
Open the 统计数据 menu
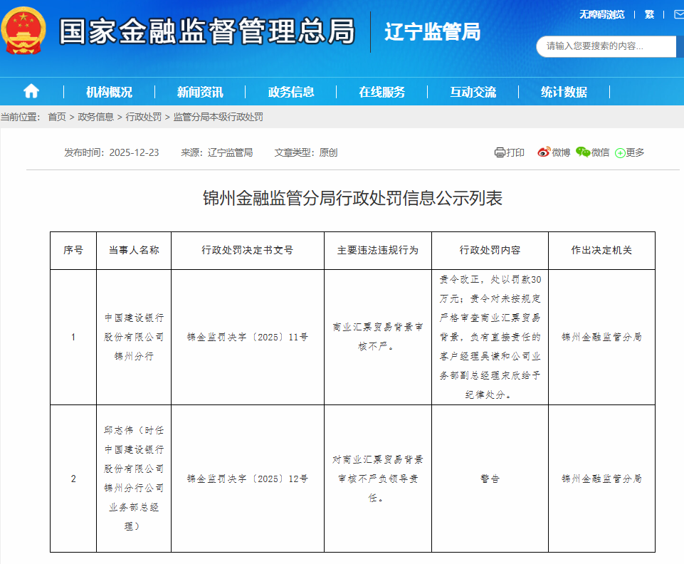click(x=564, y=92)
